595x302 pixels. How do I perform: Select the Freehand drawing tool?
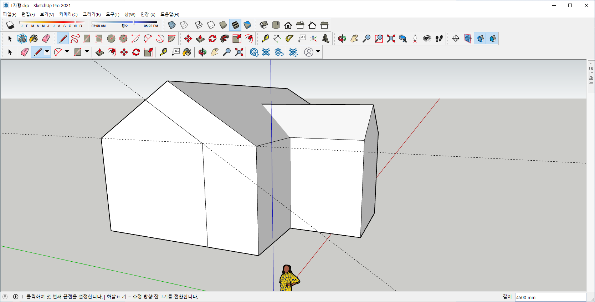point(75,39)
